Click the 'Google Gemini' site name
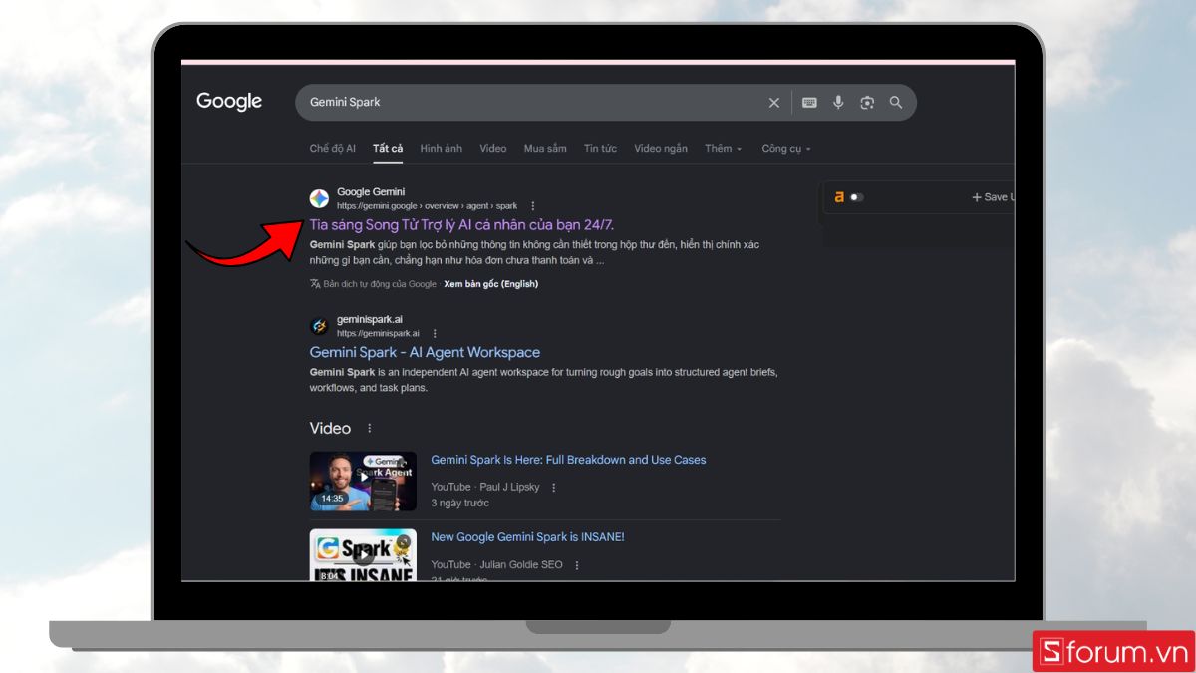The width and height of the screenshot is (1196, 673). tap(371, 192)
